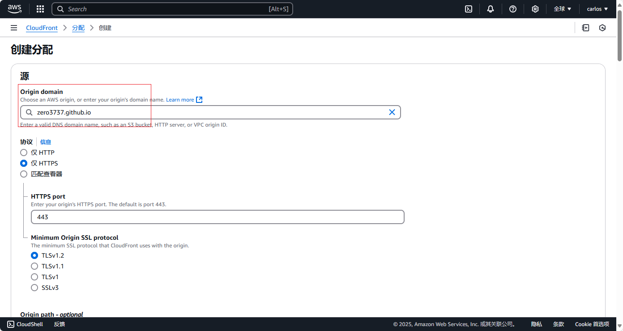Click the CloudShell icon in footer
The image size is (623, 331).
(11, 324)
